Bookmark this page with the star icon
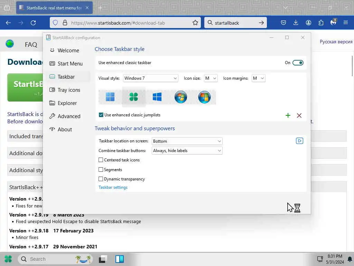The width and height of the screenshot is (354, 266). (x=195, y=23)
